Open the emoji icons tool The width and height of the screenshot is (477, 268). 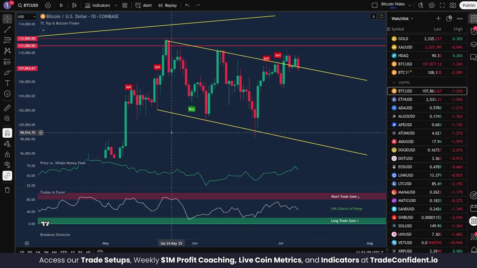point(7,94)
